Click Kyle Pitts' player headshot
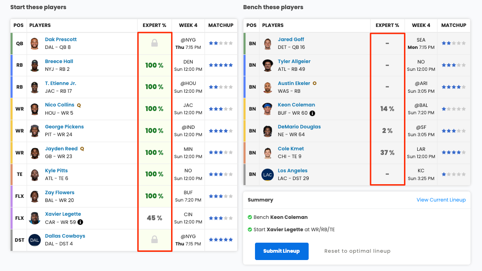482x271 pixels. tap(35, 175)
